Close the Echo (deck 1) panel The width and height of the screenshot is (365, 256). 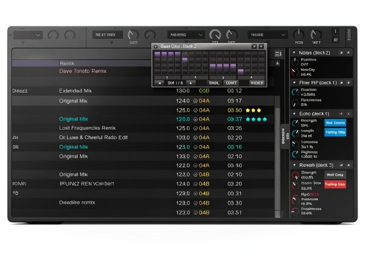click(349, 113)
